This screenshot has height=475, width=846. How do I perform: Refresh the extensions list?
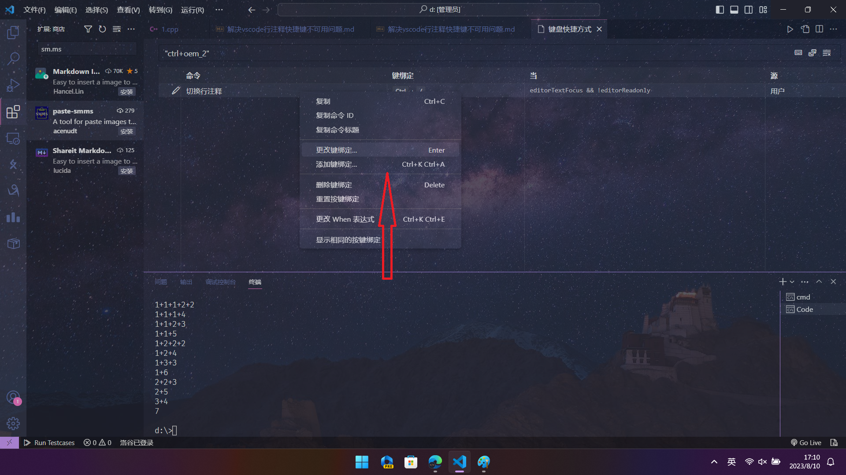click(x=102, y=29)
